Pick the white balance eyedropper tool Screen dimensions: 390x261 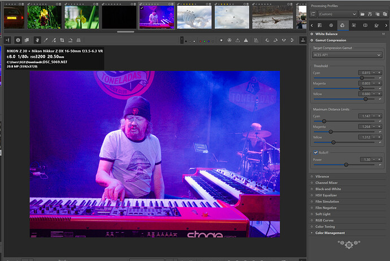point(45,40)
